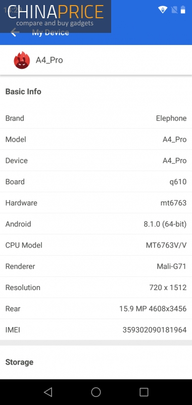192x405 pixels.
Task: Tap the Wi-Fi status icon
Action: (x=163, y=10)
